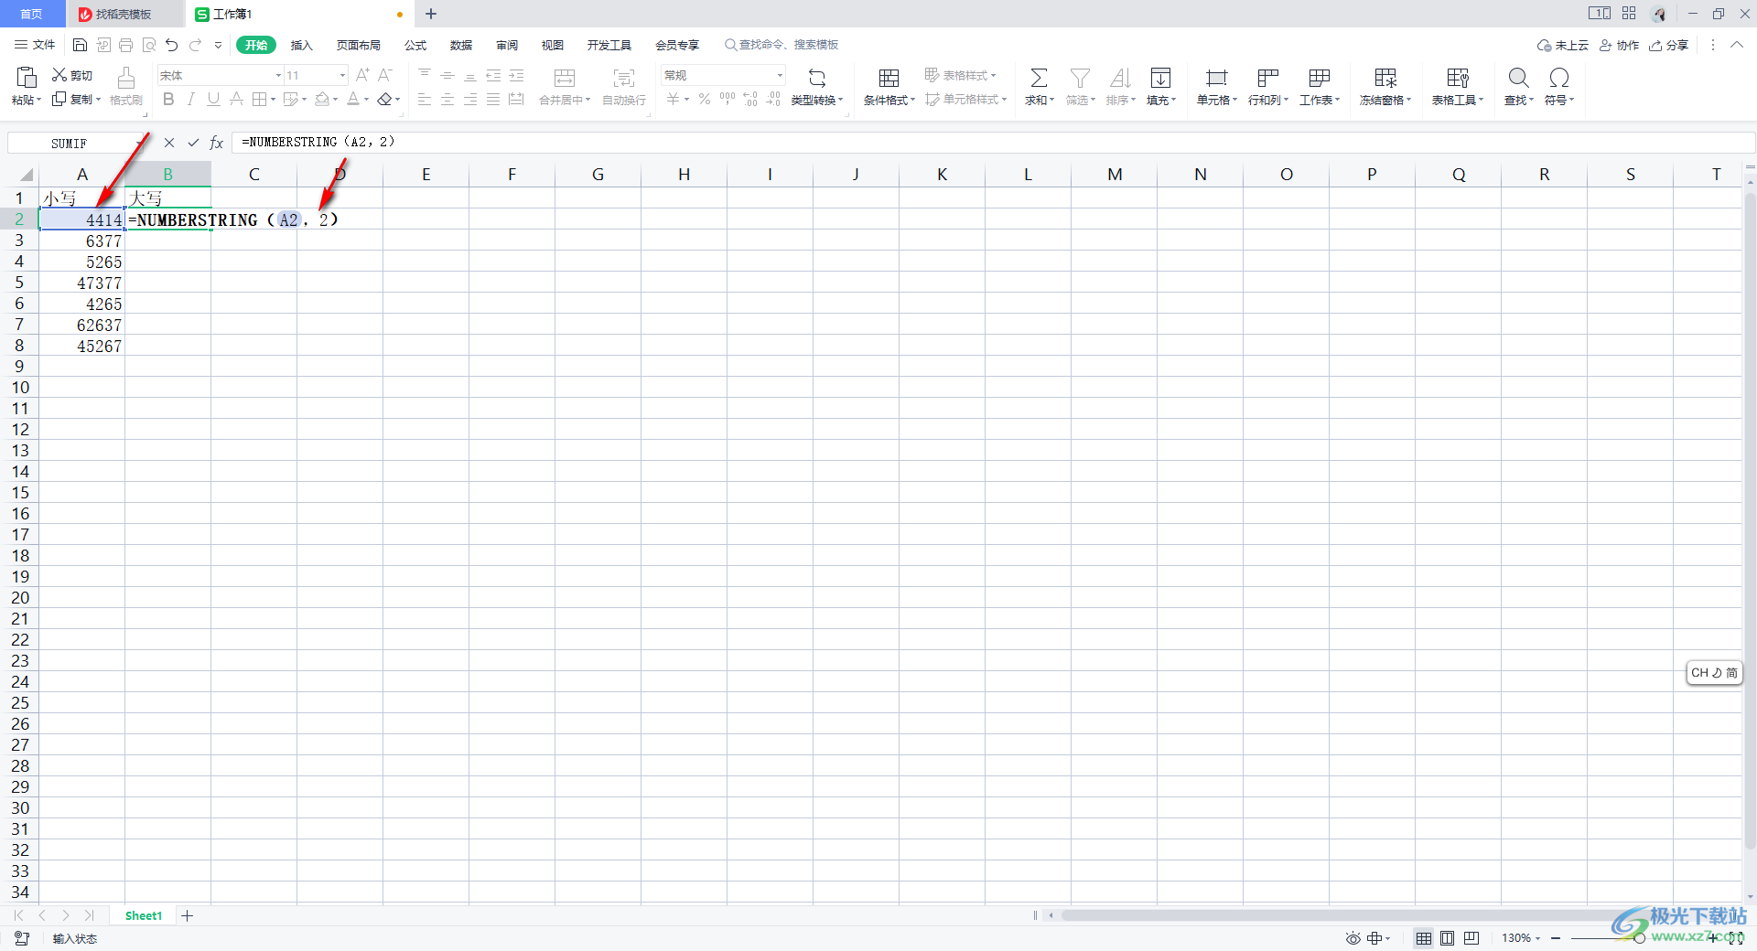
Task: Toggle strikethrough formatting
Action: pyautogui.click(x=236, y=99)
